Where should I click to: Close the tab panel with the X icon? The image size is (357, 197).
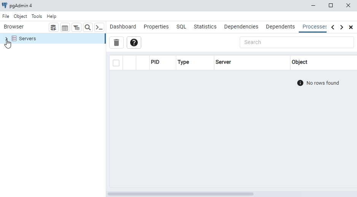tap(351, 27)
